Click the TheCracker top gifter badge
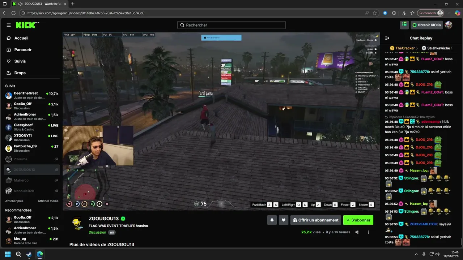The width and height of the screenshot is (463, 260). (x=404, y=48)
